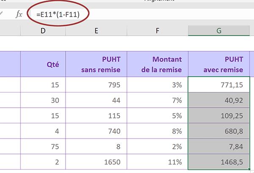Click the Qté header cell
Screen dimensions: 254x173
pos(43,64)
